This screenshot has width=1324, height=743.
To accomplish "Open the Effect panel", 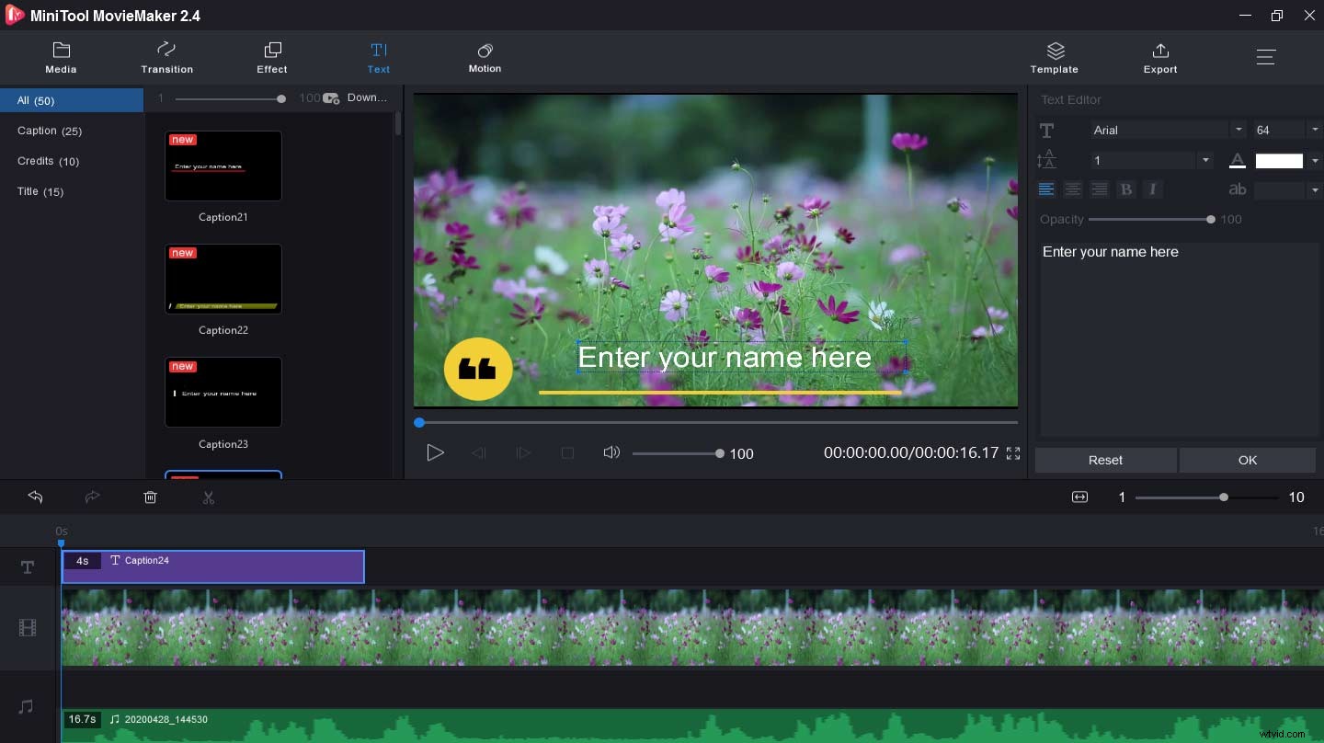I will 272,57.
